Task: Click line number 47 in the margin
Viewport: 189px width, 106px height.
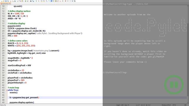Action: [3, 97]
